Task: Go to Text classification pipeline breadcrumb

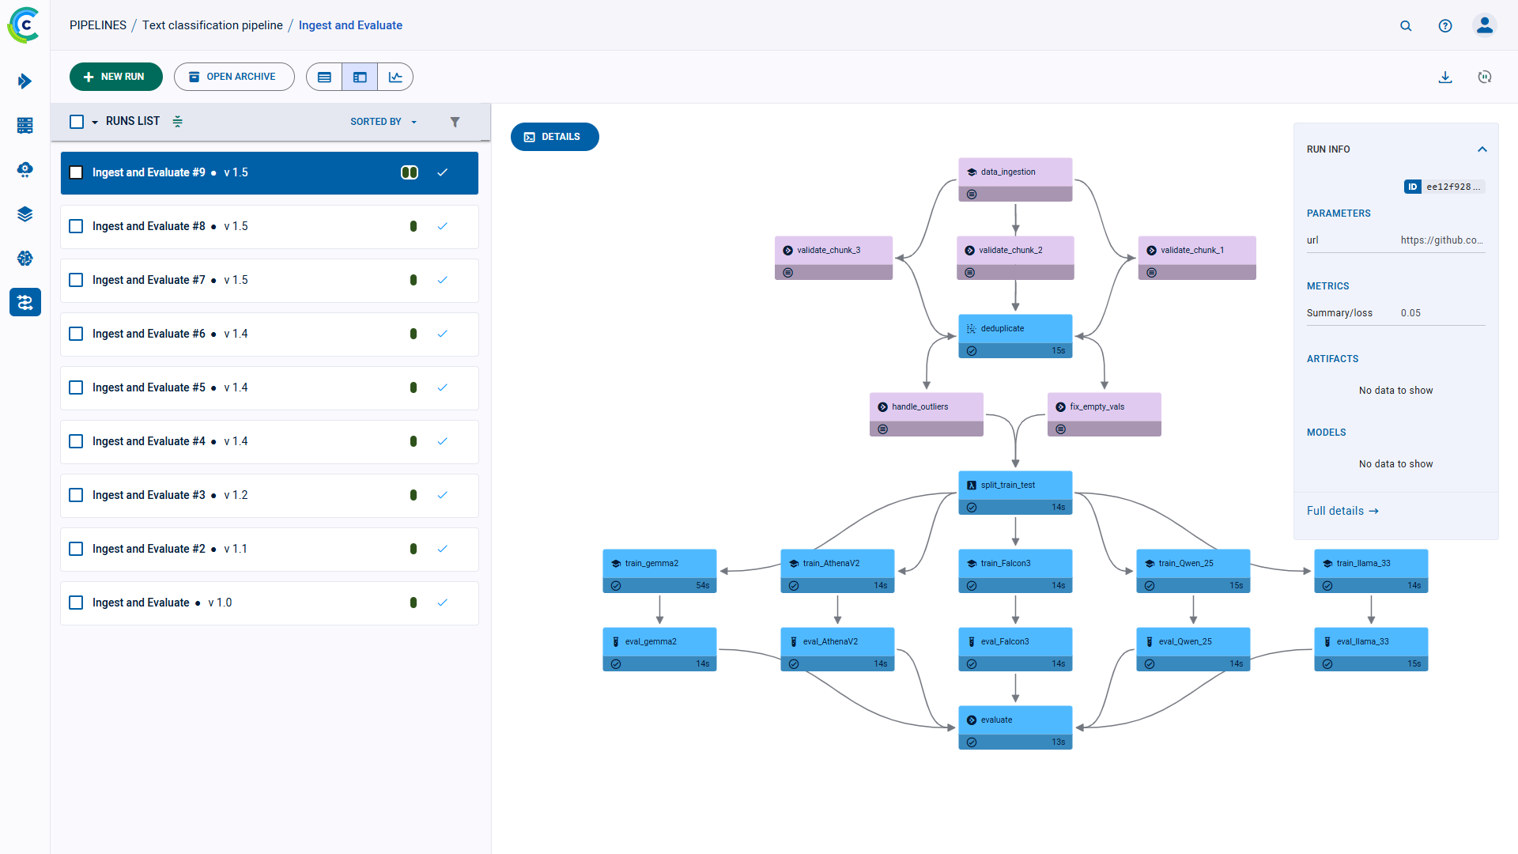Action: point(213,25)
